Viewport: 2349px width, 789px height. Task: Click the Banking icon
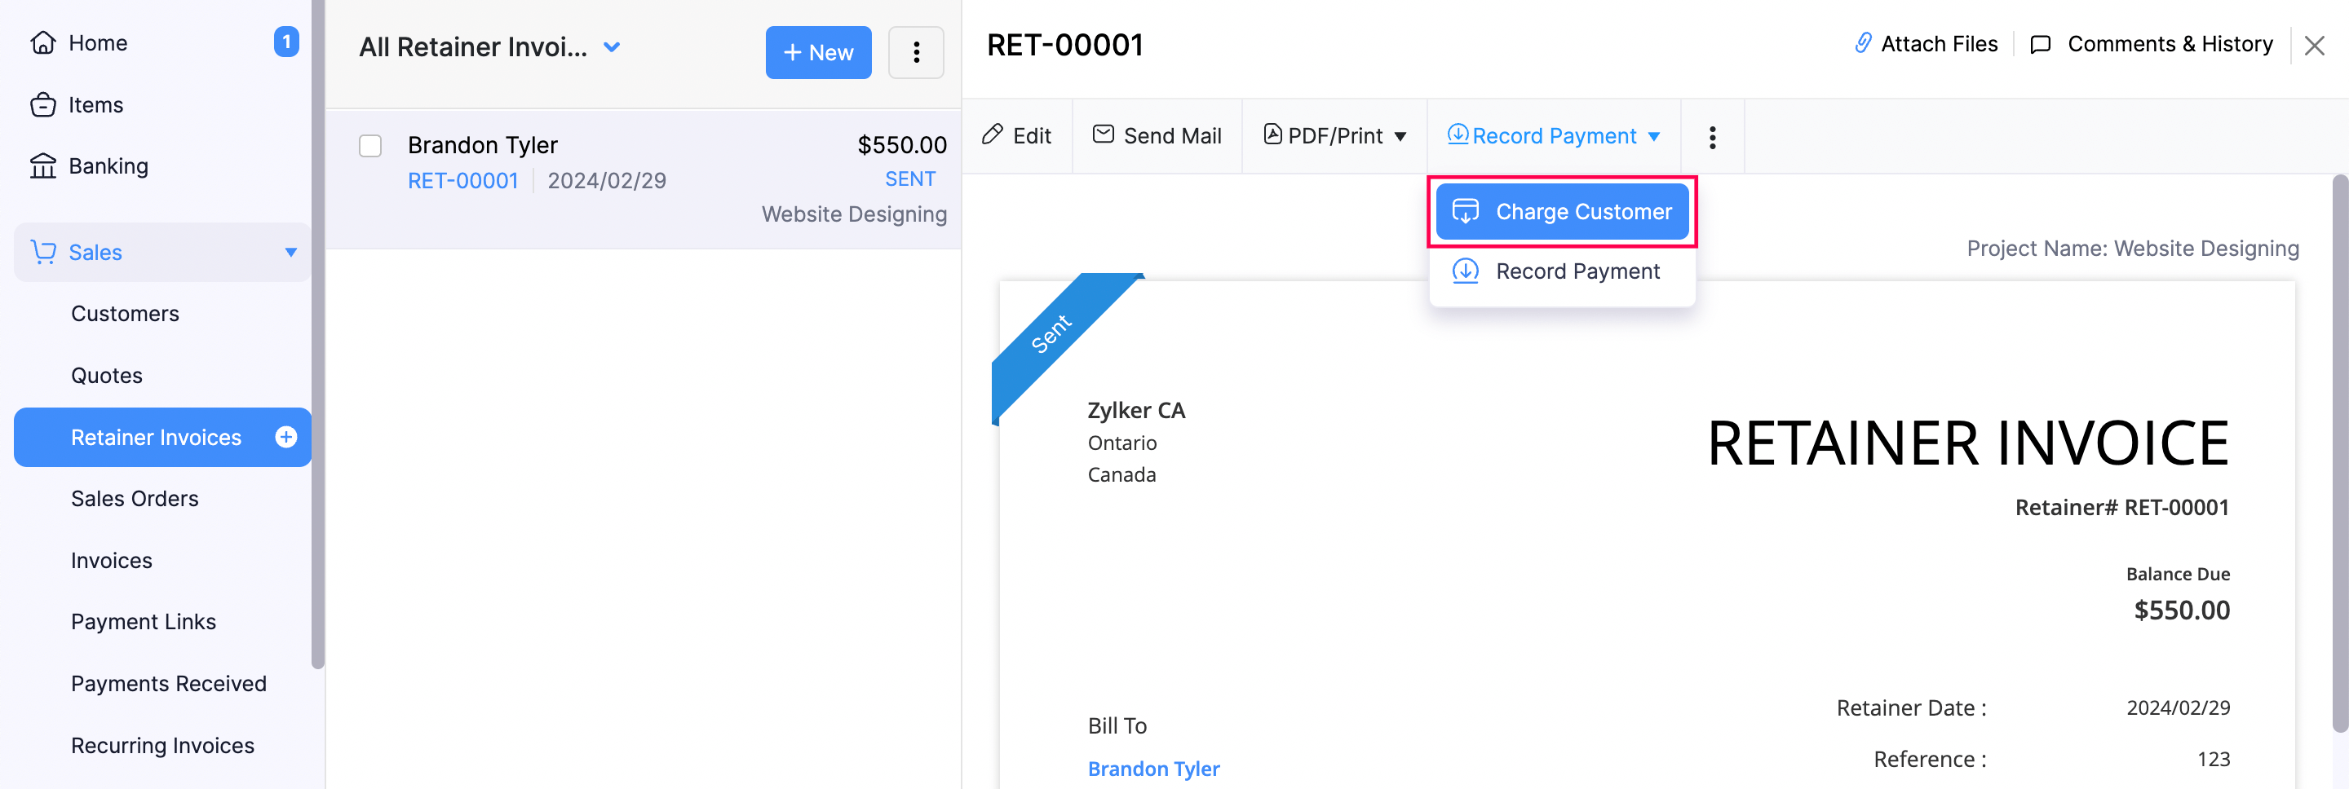(44, 165)
